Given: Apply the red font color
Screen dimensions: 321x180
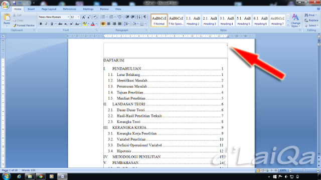Looking at the screenshot, I should click(x=93, y=24).
